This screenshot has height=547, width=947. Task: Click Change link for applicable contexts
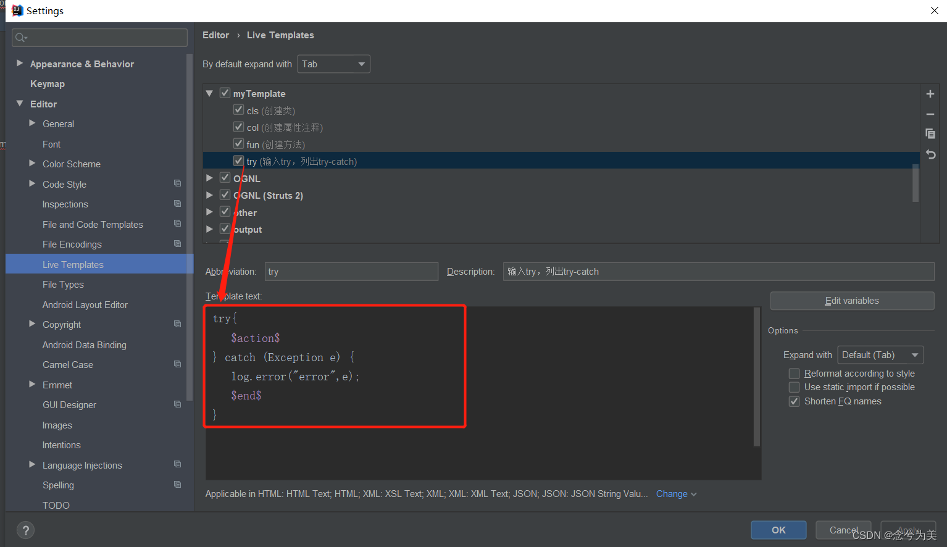pos(676,494)
